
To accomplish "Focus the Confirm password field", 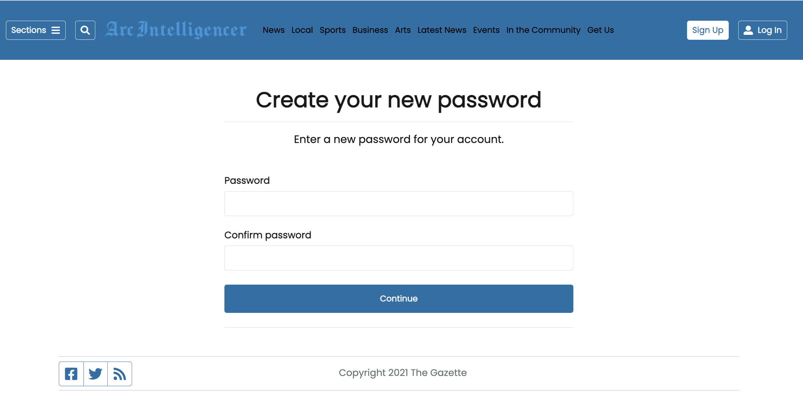I will point(399,258).
